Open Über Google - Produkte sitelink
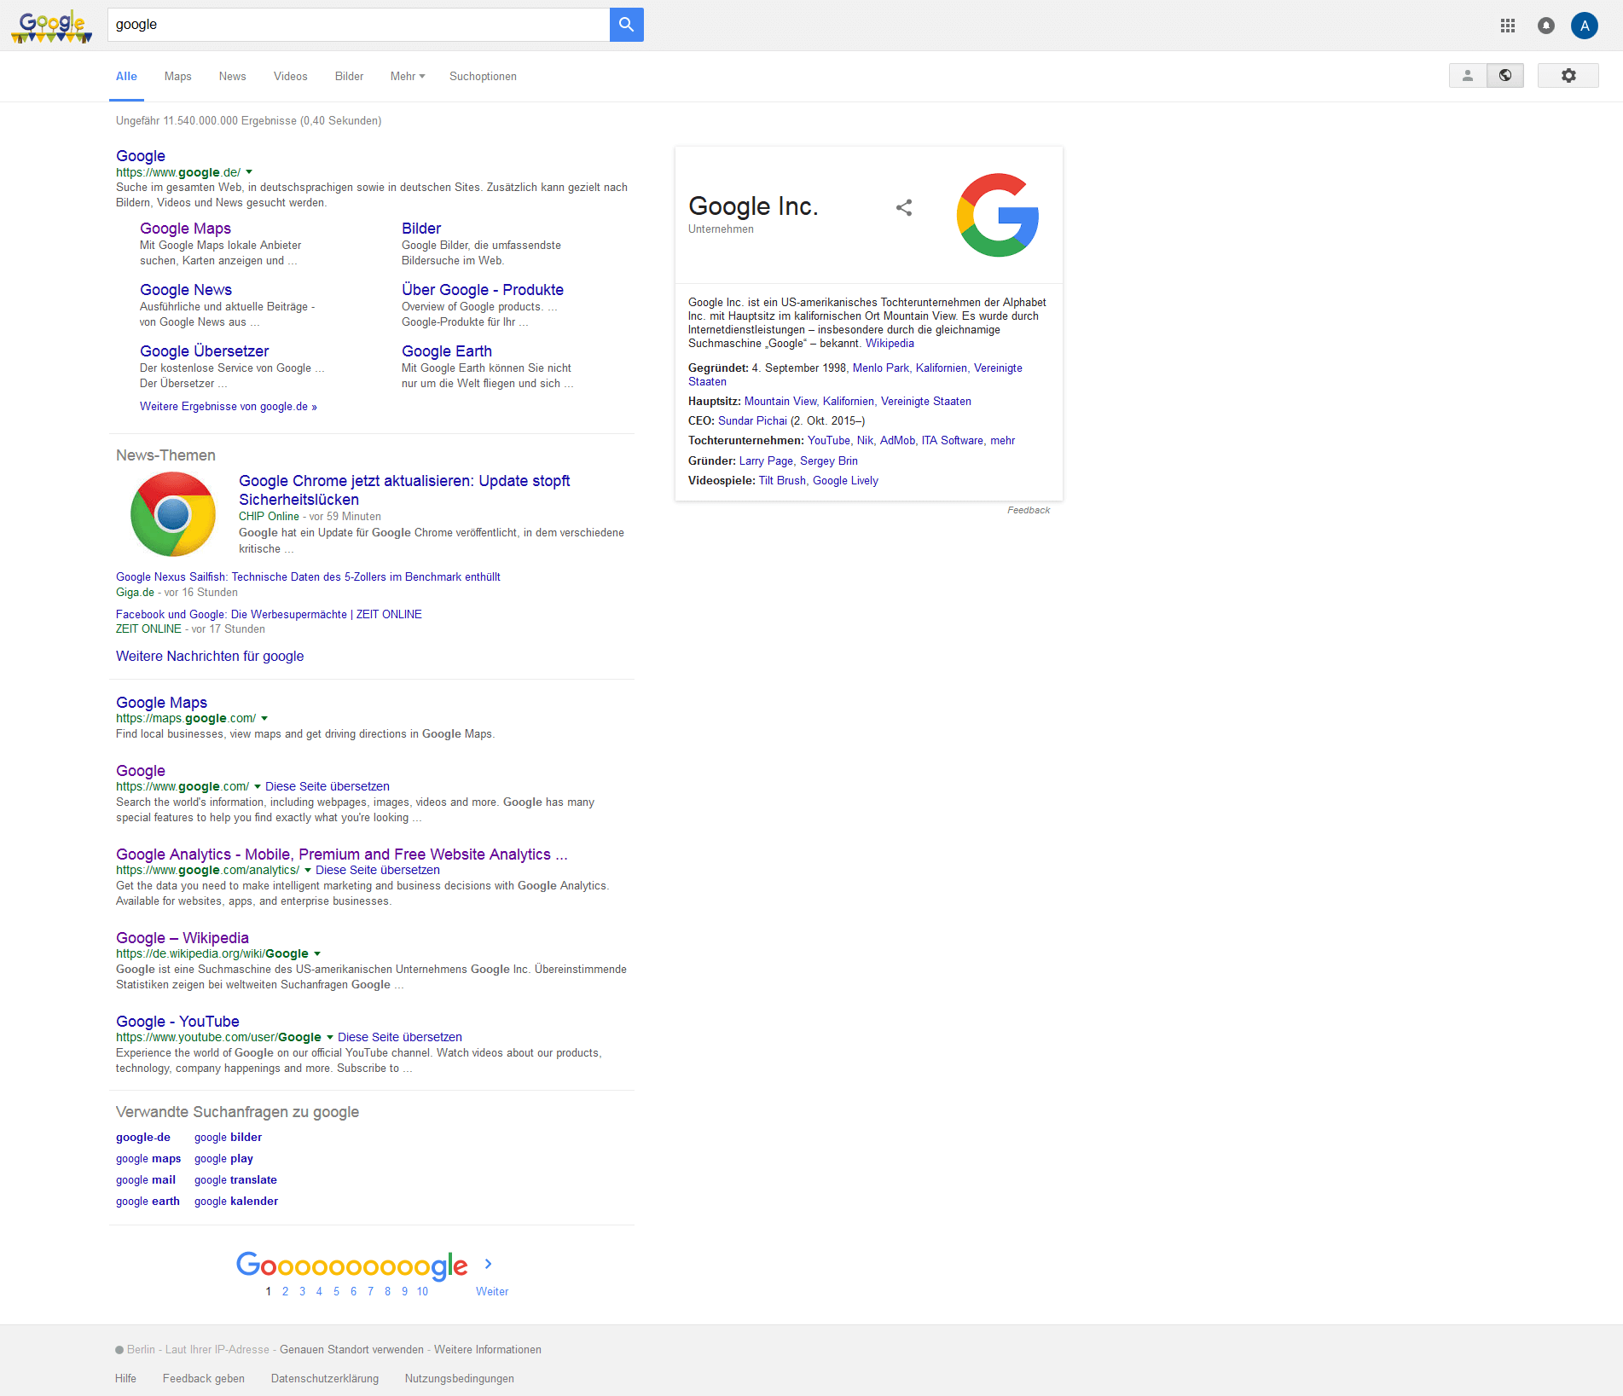1623x1396 pixels. coord(483,290)
